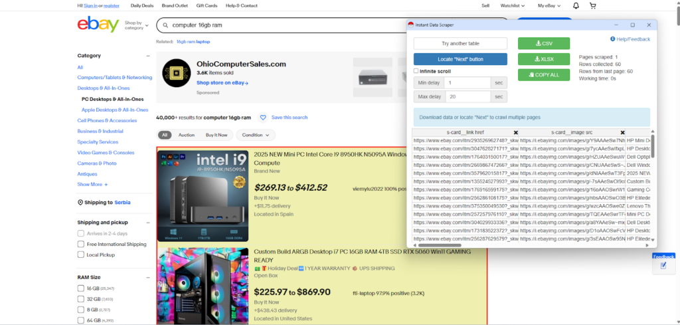The height and width of the screenshot is (325, 680).
Task: Open Video Games & Consoles category
Action: (x=106, y=153)
